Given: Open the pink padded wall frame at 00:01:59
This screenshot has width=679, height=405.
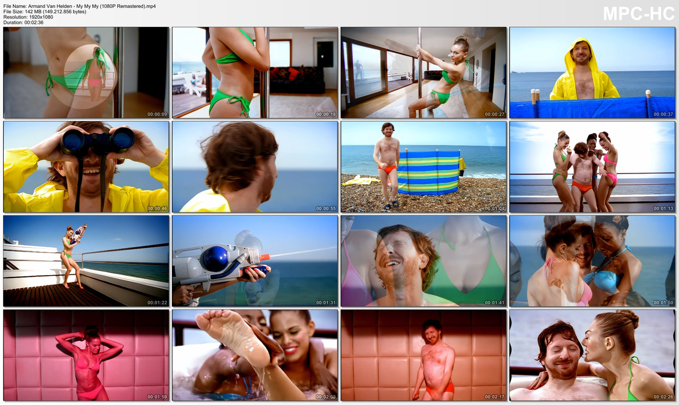Looking at the screenshot, I should pos(86,355).
